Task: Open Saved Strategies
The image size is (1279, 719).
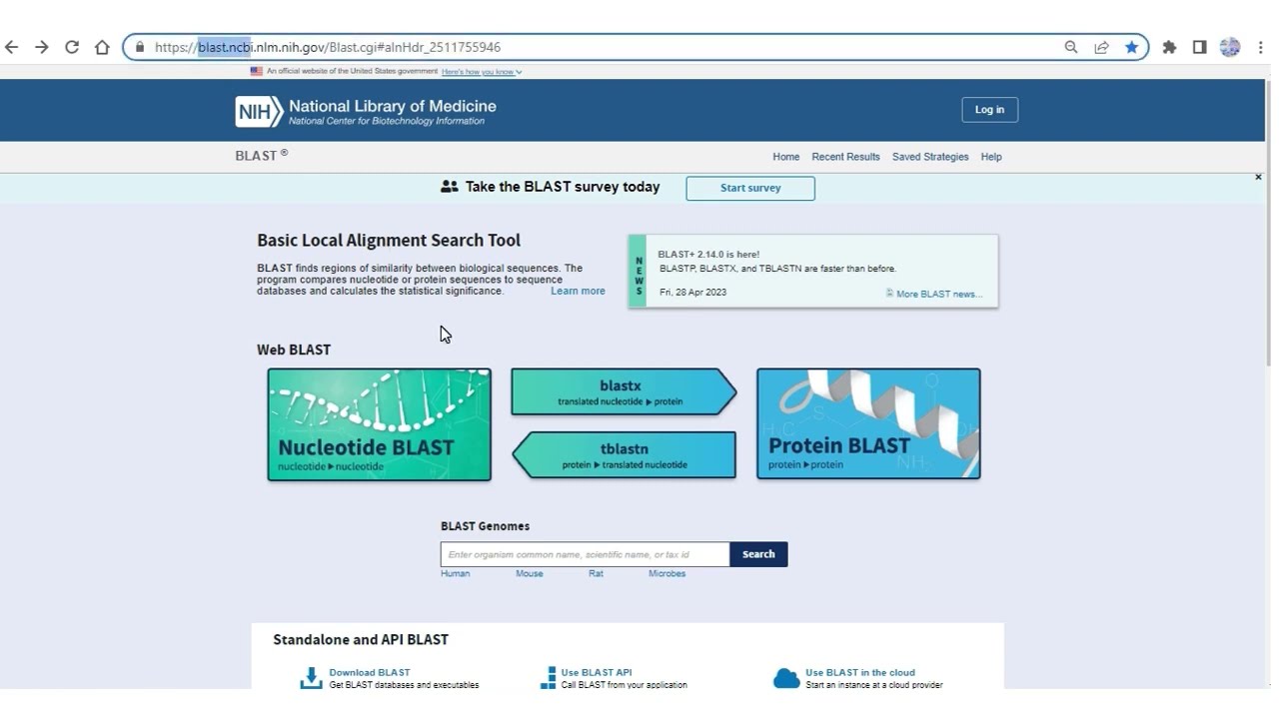Action: pos(930,157)
